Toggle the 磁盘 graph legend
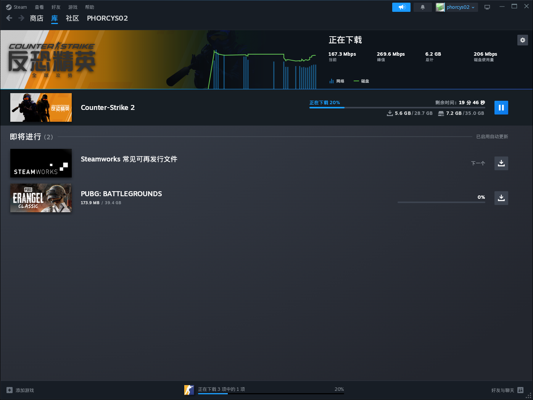533x400 pixels. click(361, 81)
